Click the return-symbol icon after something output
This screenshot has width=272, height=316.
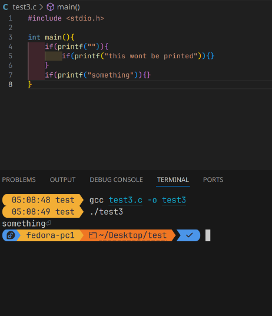(48, 223)
